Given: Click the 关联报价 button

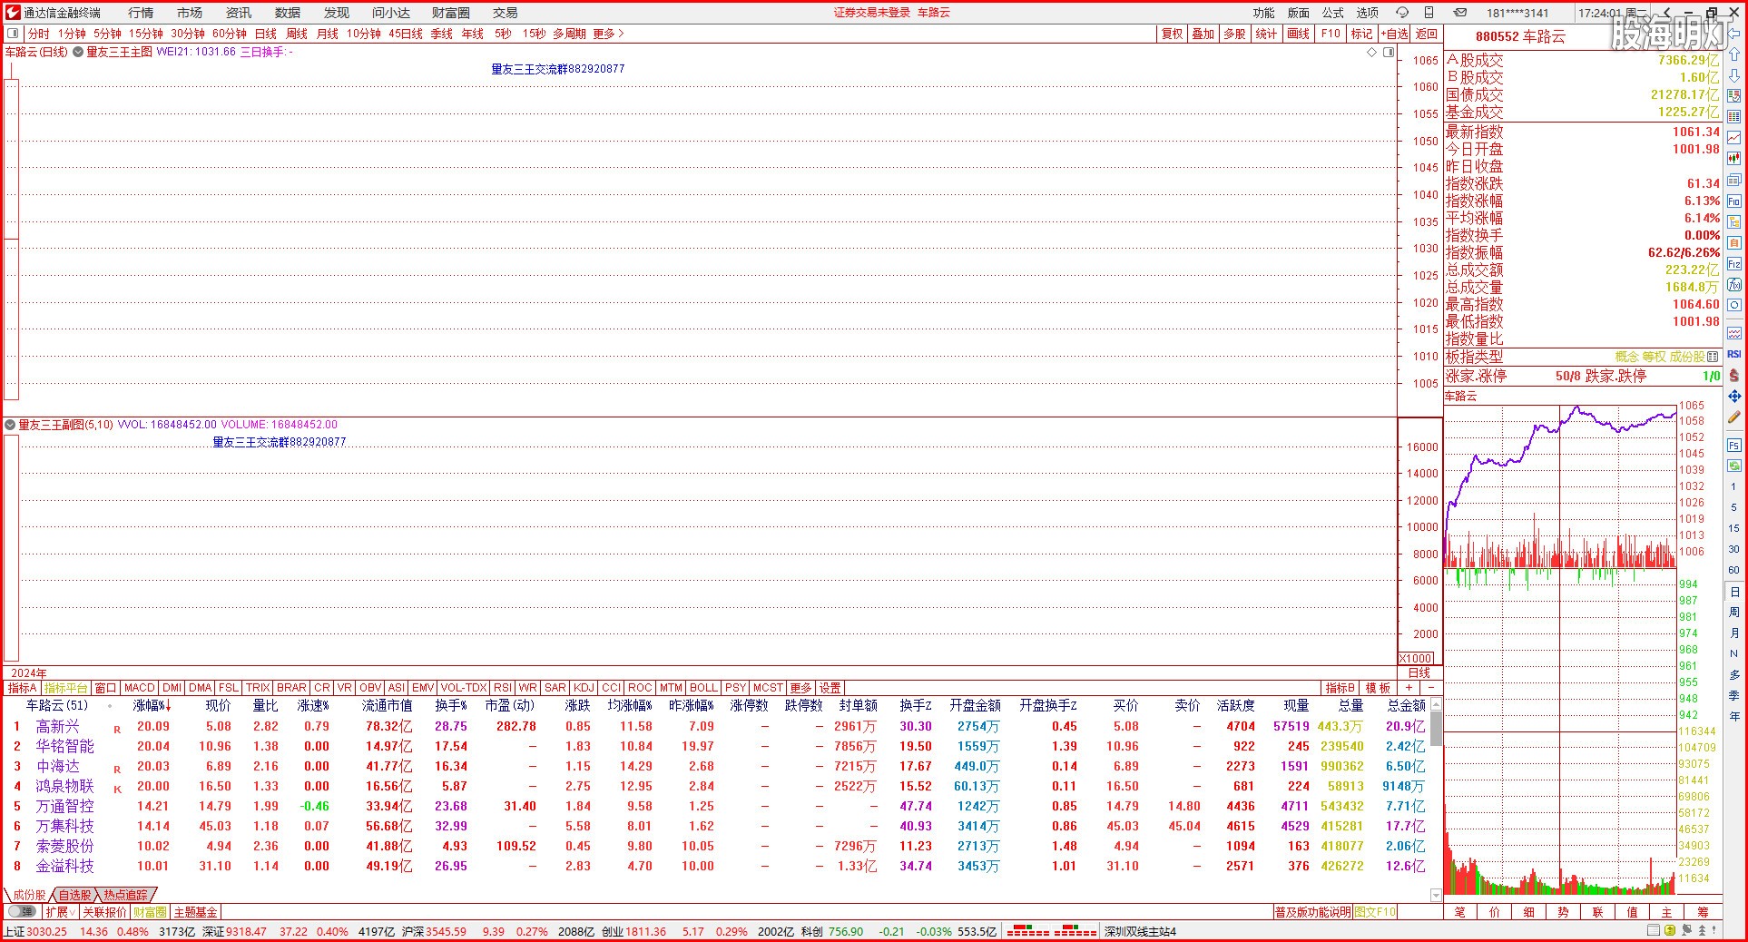Looking at the screenshot, I should coord(104,911).
